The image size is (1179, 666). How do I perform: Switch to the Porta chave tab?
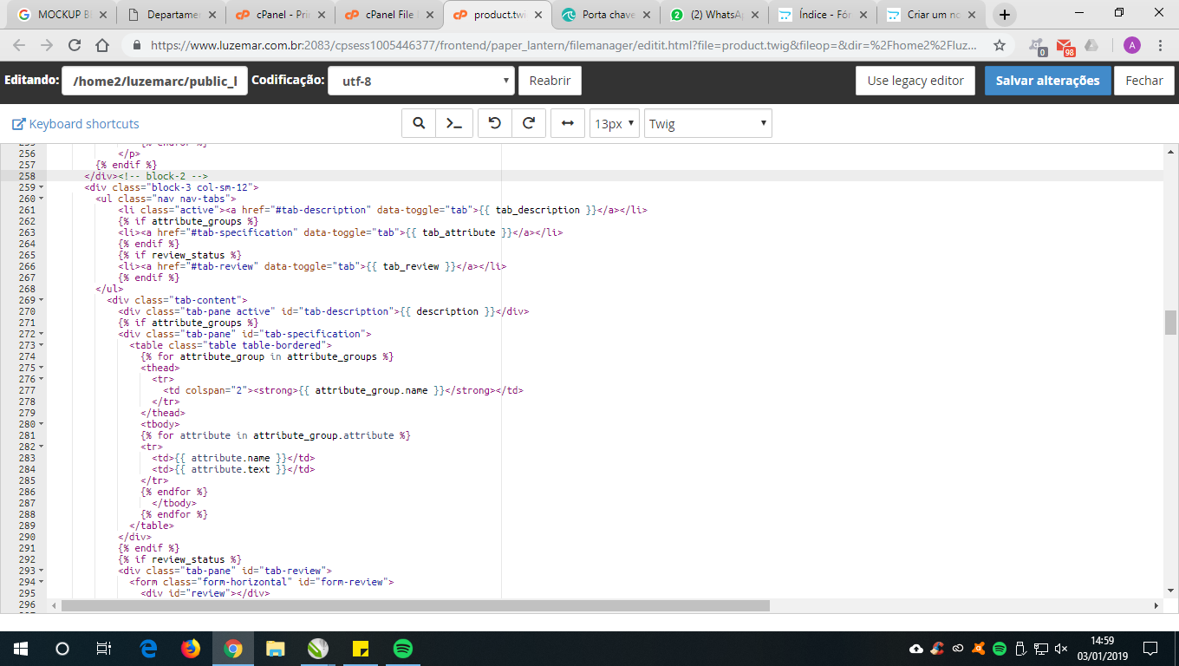coord(606,15)
